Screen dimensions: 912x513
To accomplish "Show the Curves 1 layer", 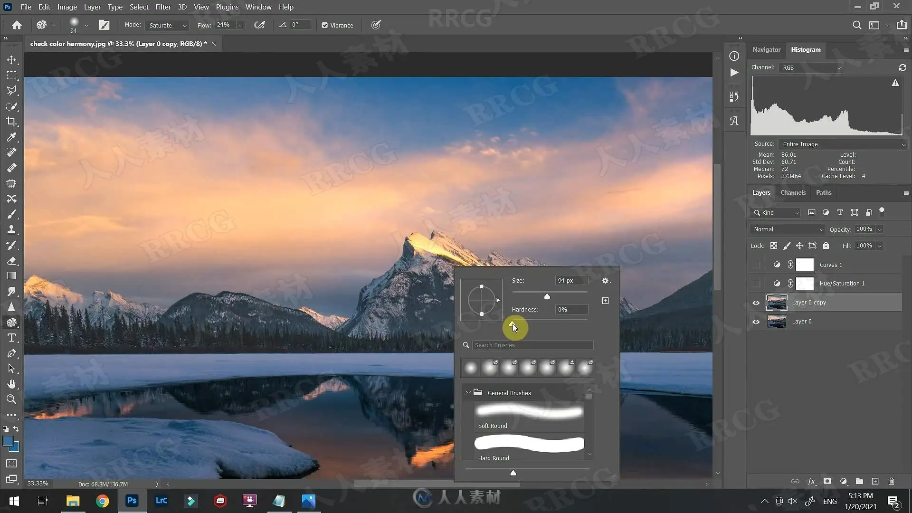I will [756, 265].
